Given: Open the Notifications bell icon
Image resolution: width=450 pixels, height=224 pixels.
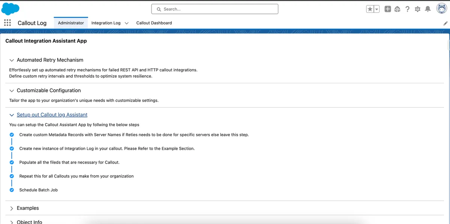Looking at the screenshot, I should (427, 9).
